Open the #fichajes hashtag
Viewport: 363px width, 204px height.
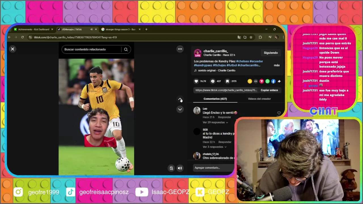click(219, 65)
